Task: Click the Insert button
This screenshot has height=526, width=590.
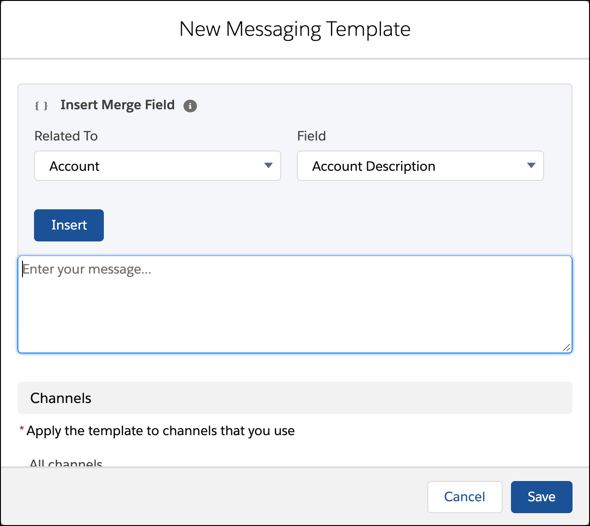Action: coord(68,225)
